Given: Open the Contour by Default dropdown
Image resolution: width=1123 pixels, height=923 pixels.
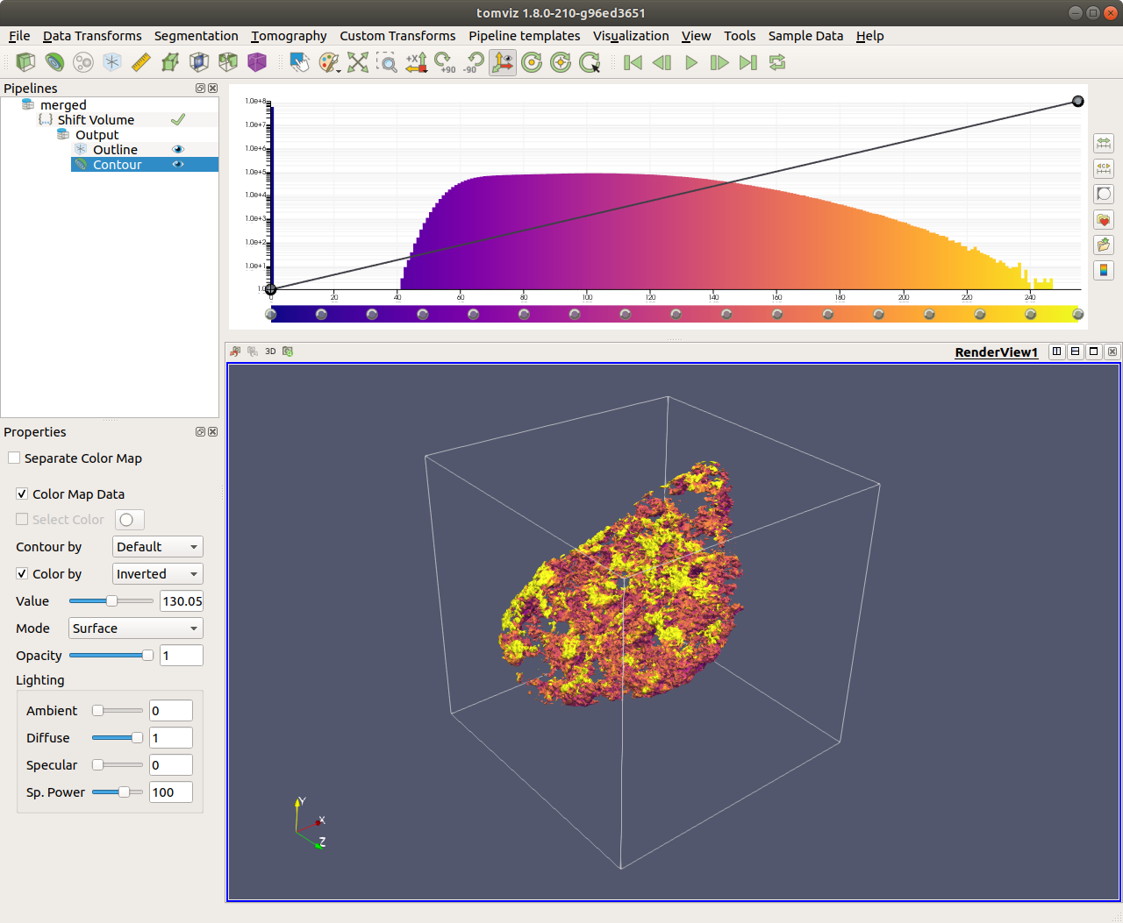Looking at the screenshot, I should pos(158,547).
